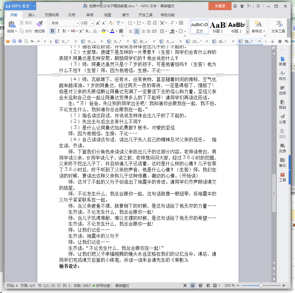Click the open folder icon in quick access bar

[8, 41]
